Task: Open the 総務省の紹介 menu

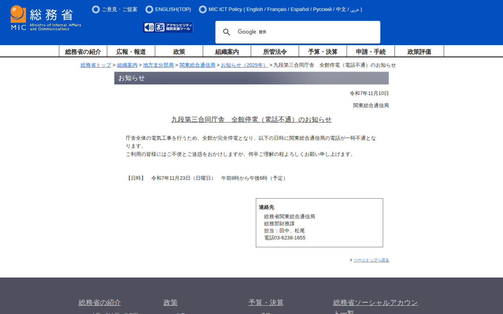Action: click(x=83, y=51)
